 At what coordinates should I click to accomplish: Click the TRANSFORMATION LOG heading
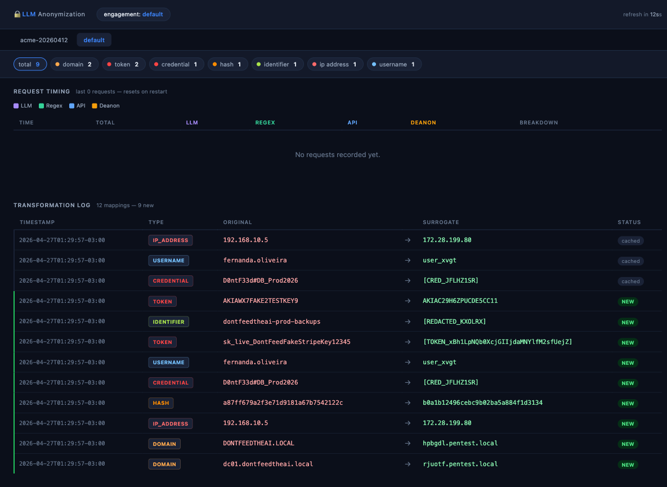[x=52, y=205]
